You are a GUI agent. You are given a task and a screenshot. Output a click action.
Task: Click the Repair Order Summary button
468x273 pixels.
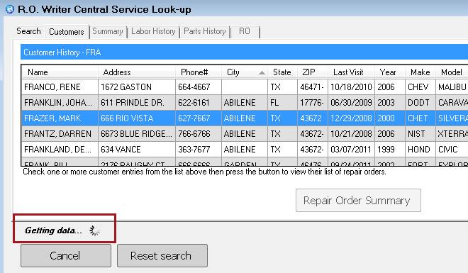tap(358, 200)
